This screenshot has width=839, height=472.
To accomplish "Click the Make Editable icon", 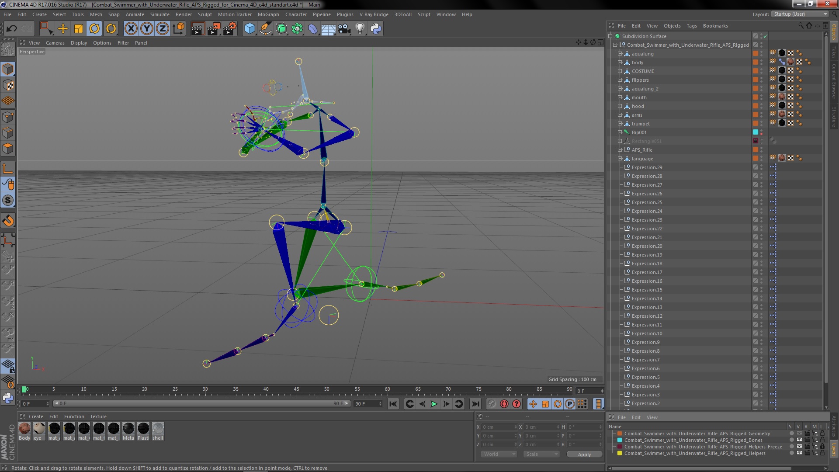I will 8,49.
